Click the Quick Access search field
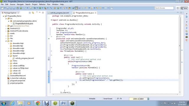This screenshot has height=106, width=189. (164, 8)
